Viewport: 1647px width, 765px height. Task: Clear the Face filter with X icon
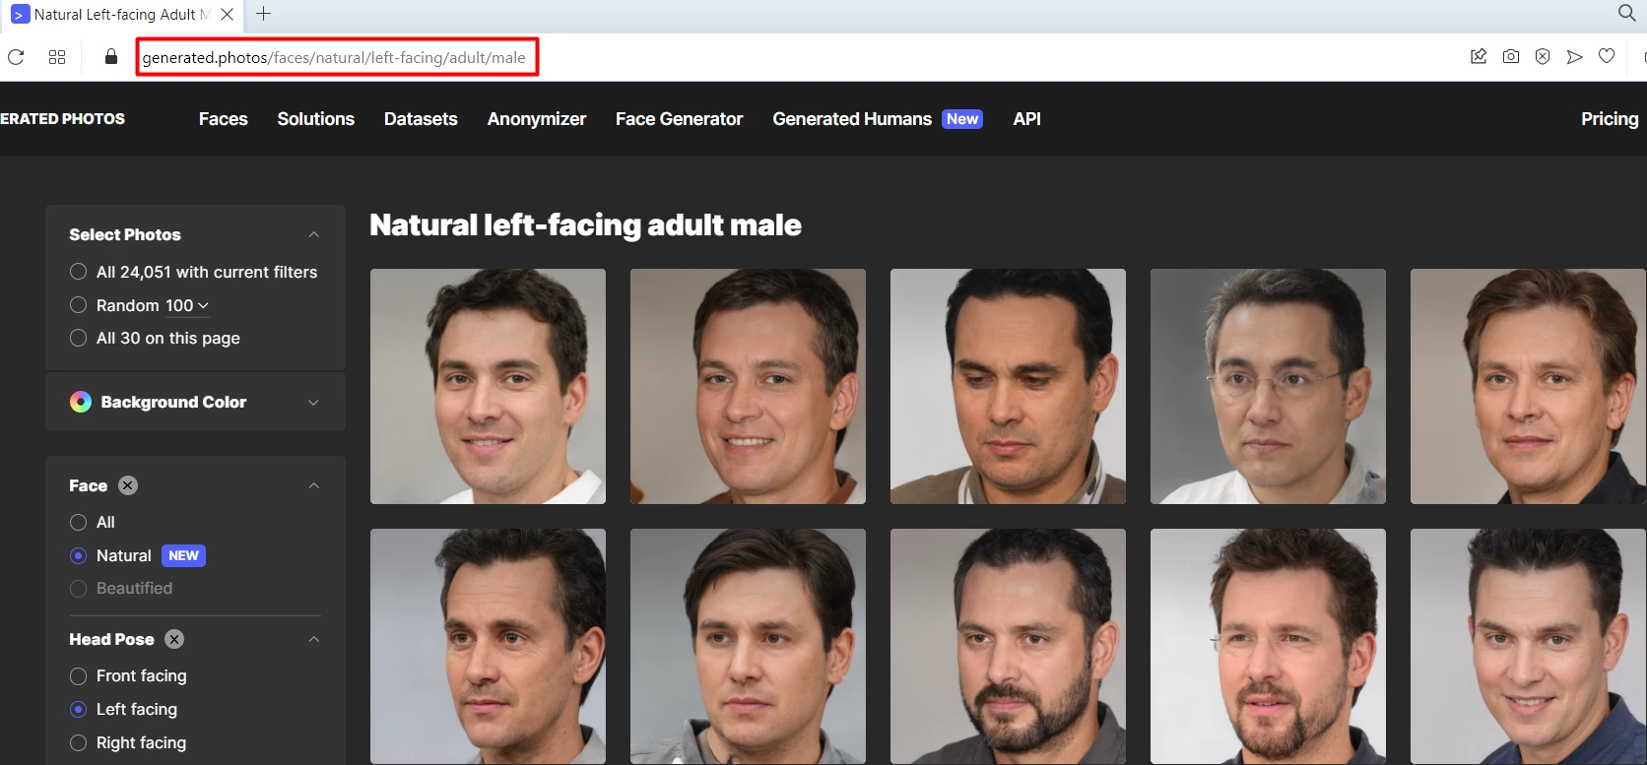128,485
